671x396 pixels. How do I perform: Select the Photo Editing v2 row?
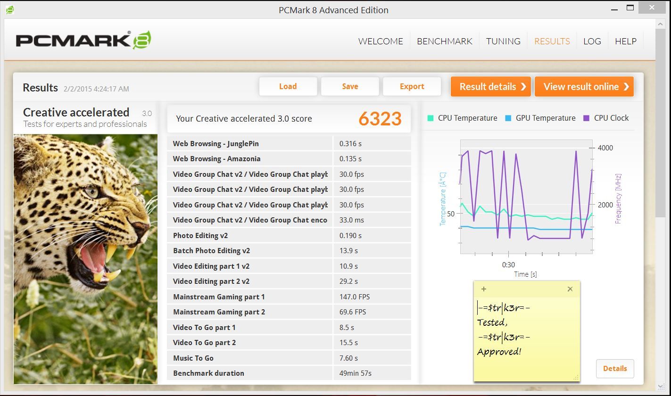[289, 236]
